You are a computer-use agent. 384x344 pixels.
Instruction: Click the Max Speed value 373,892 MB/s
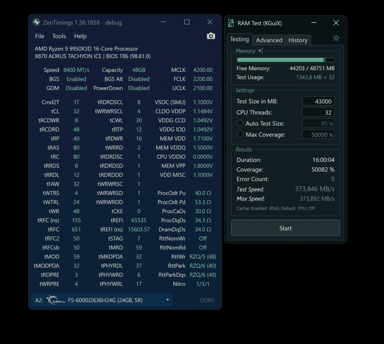317,199
